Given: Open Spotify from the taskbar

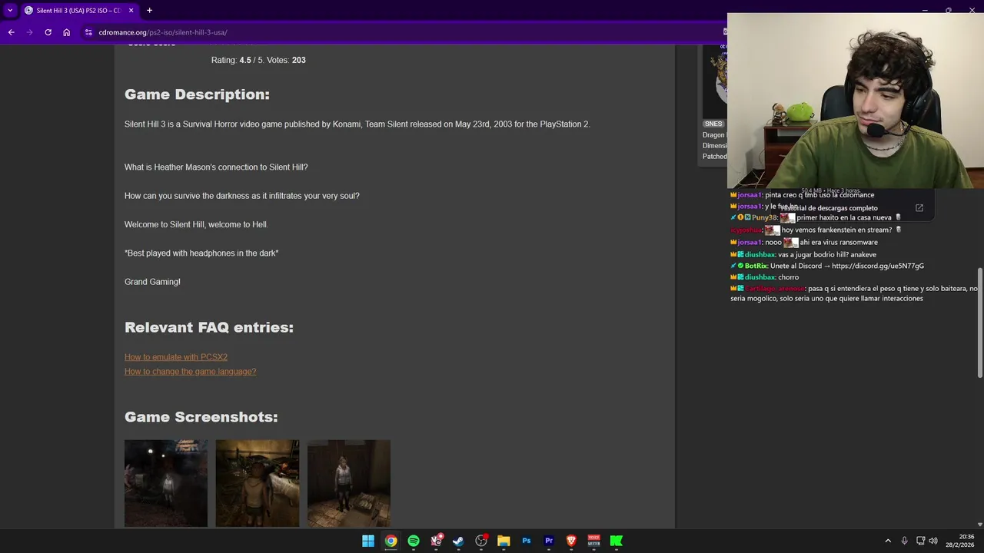Looking at the screenshot, I should coord(414,541).
